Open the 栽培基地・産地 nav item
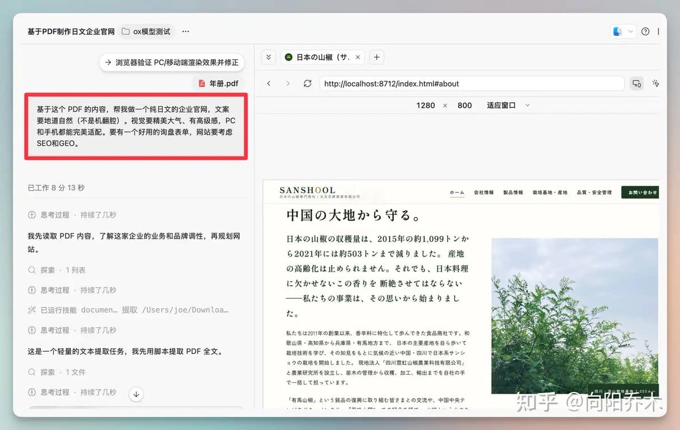Image resolution: width=680 pixels, height=430 pixels. [550, 192]
